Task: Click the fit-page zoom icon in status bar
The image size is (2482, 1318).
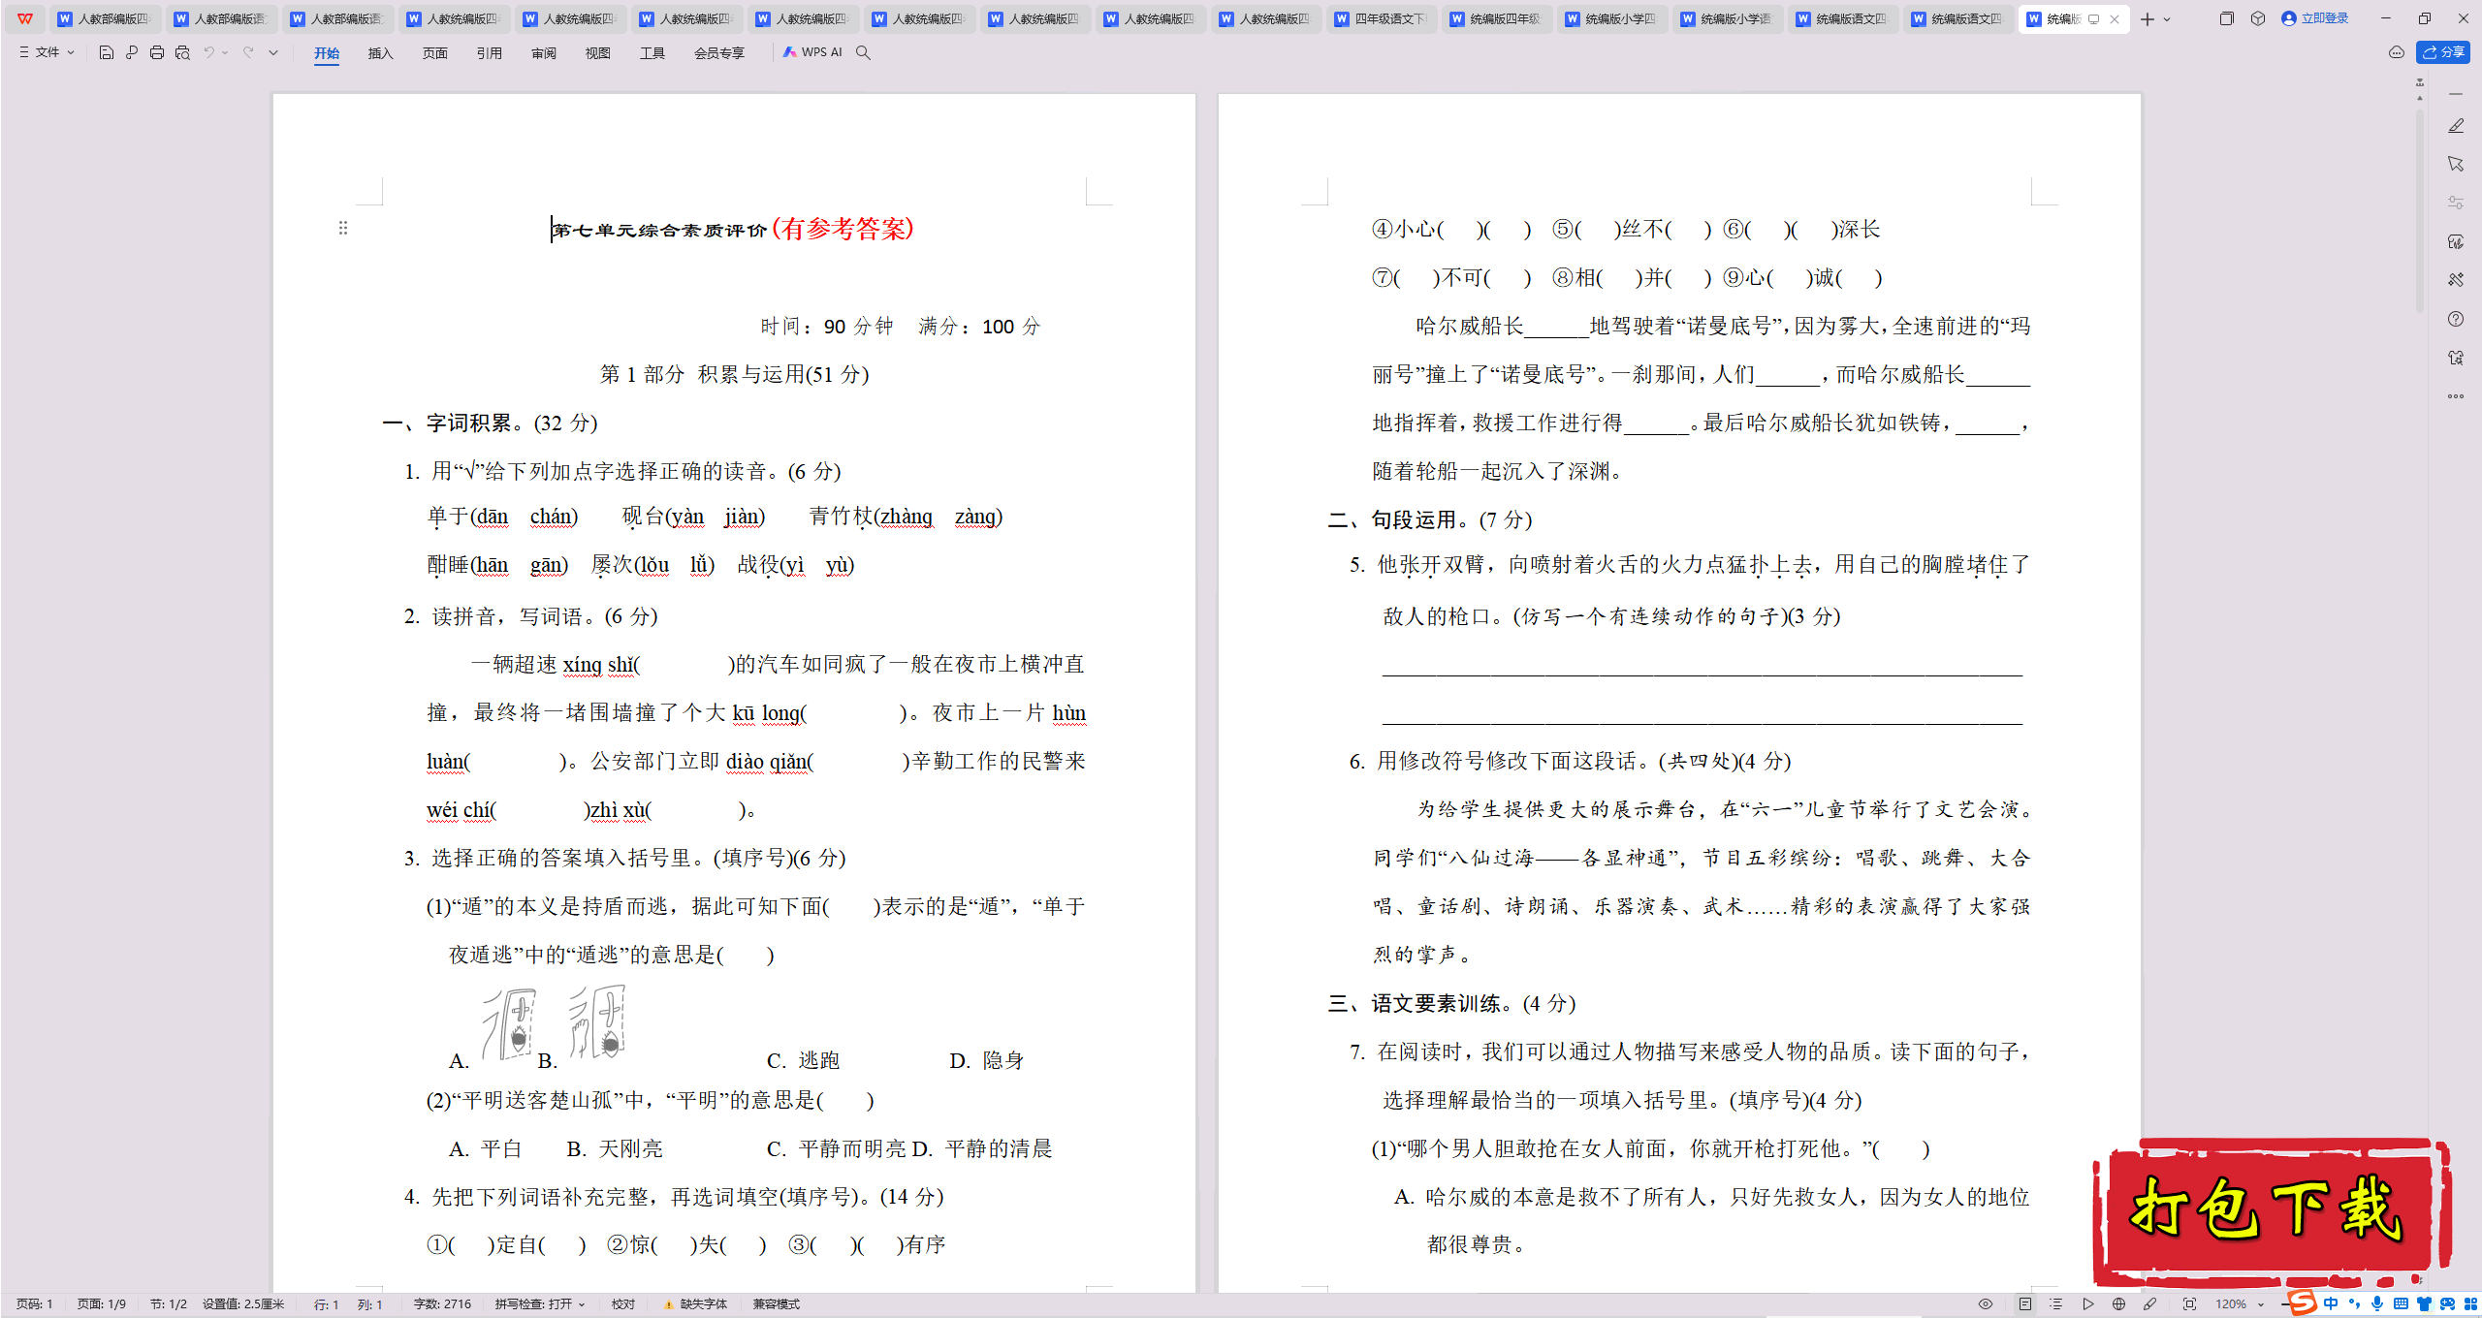Action: click(2189, 1304)
